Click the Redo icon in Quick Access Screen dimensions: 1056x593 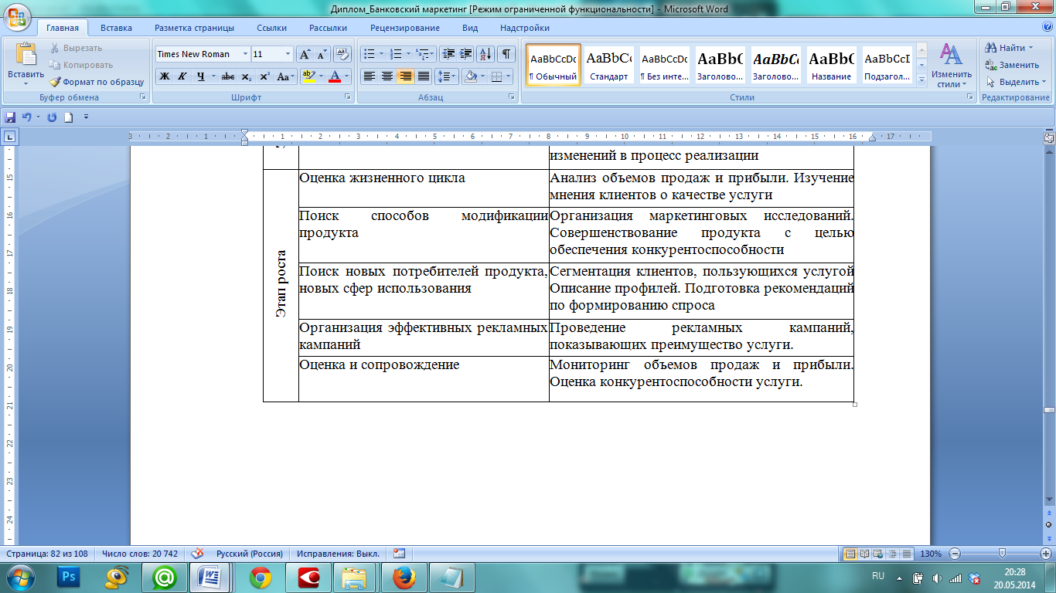point(53,117)
